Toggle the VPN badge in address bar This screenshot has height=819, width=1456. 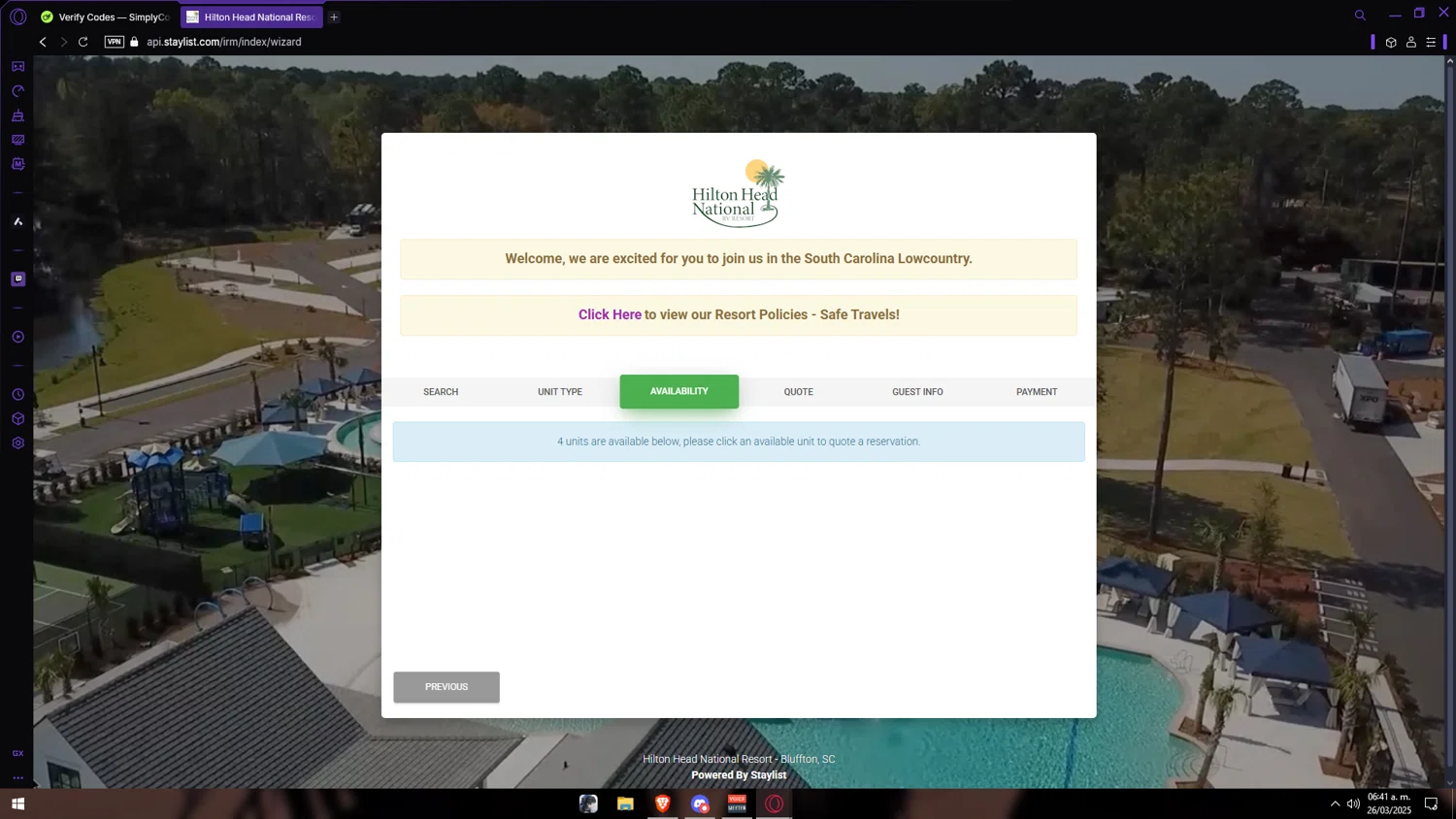pyautogui.click(x=115, y=42)
